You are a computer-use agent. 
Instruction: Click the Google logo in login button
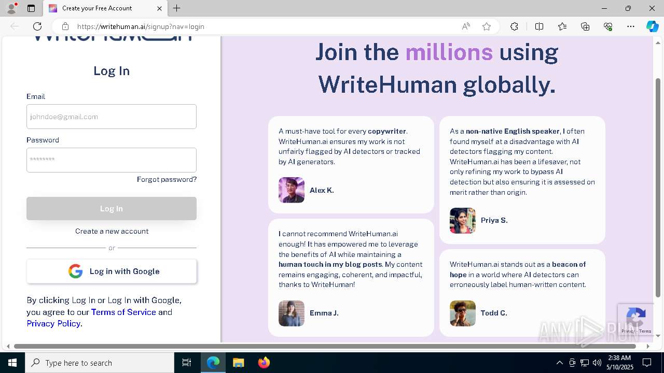76,271
